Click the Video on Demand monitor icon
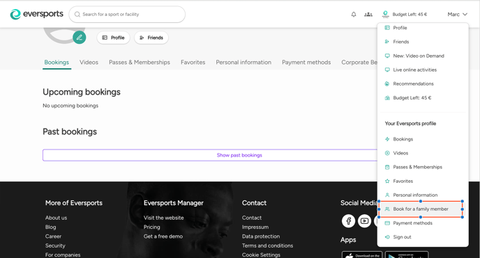This screenshot has width=480, height=258. tap(387, 56)
